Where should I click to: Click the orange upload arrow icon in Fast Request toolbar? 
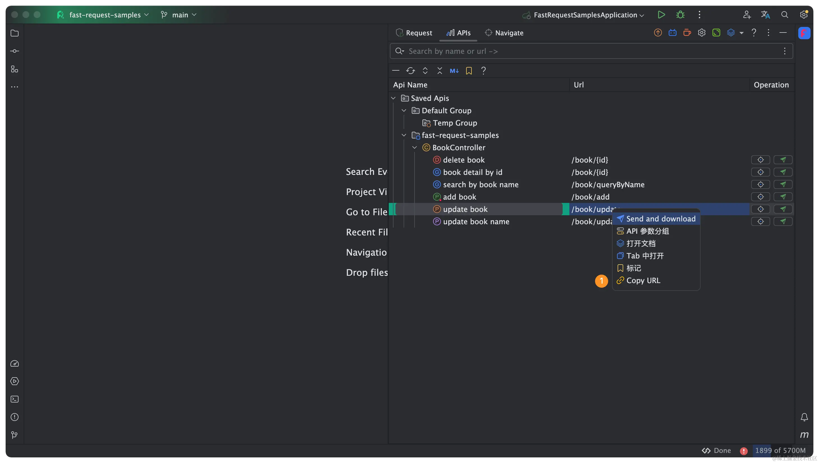(x=658, y=33)
